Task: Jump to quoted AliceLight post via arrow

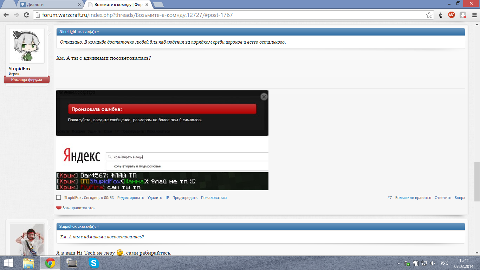Action: click(x=98, y=32)
